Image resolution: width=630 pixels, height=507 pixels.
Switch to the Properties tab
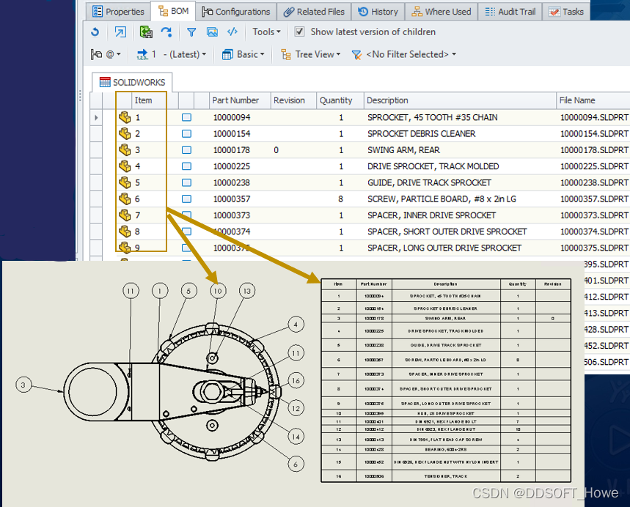pos(118,12)
